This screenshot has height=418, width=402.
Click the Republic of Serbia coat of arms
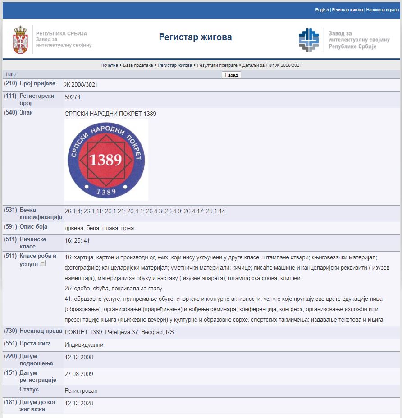point(21,40)
